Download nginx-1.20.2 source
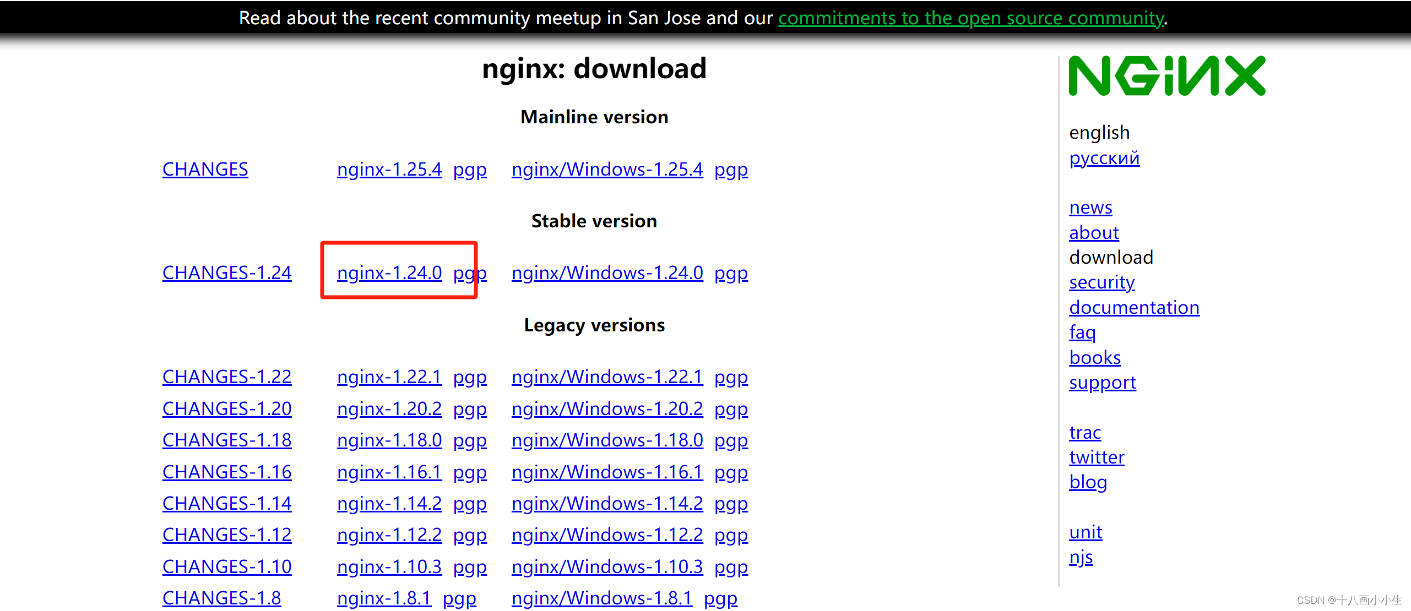This screenshot has height=611, width=1411. (x=389, y=408)
